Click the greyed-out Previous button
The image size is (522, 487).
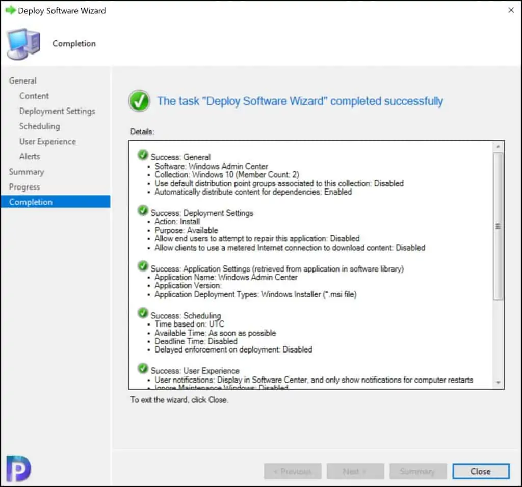click(x=293, y=471)
